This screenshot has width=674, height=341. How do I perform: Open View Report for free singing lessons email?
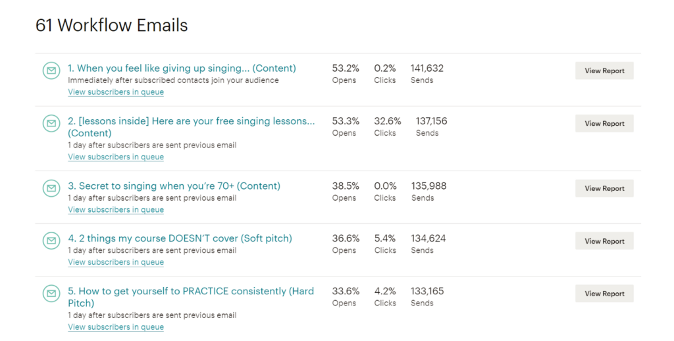click(604, 123)
